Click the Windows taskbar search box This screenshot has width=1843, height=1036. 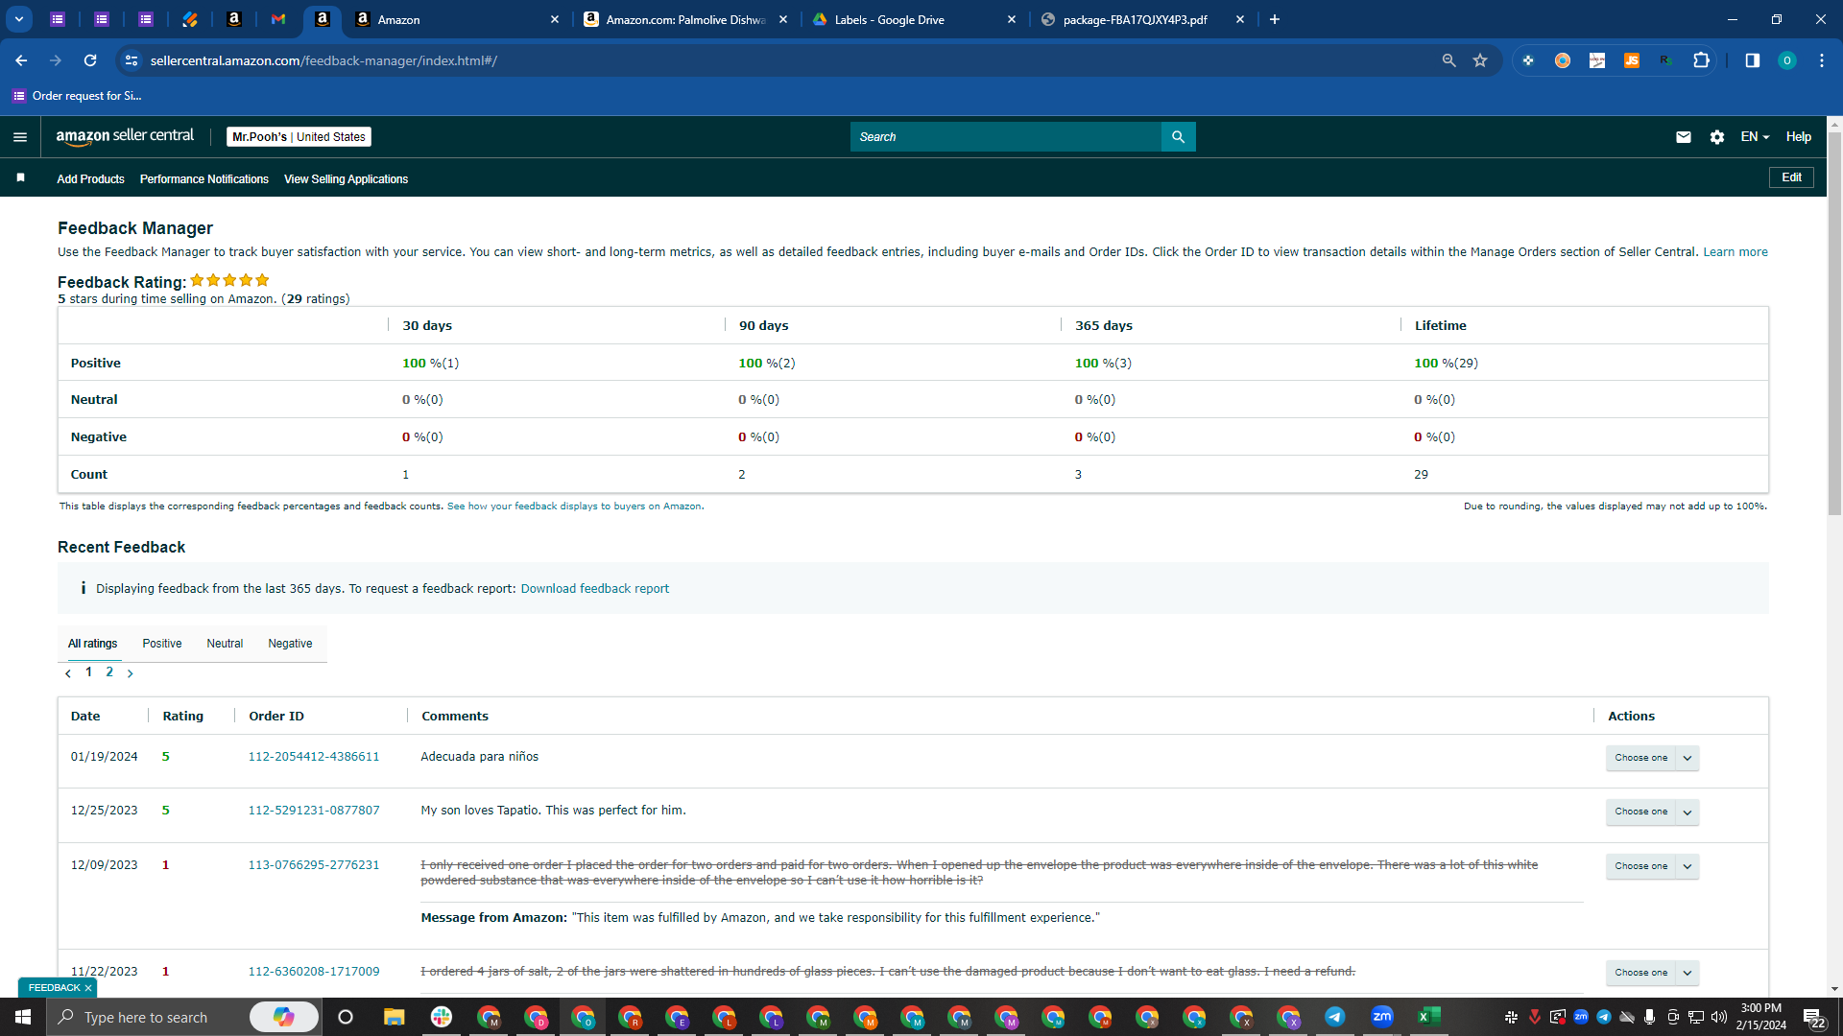[182, 1017]
